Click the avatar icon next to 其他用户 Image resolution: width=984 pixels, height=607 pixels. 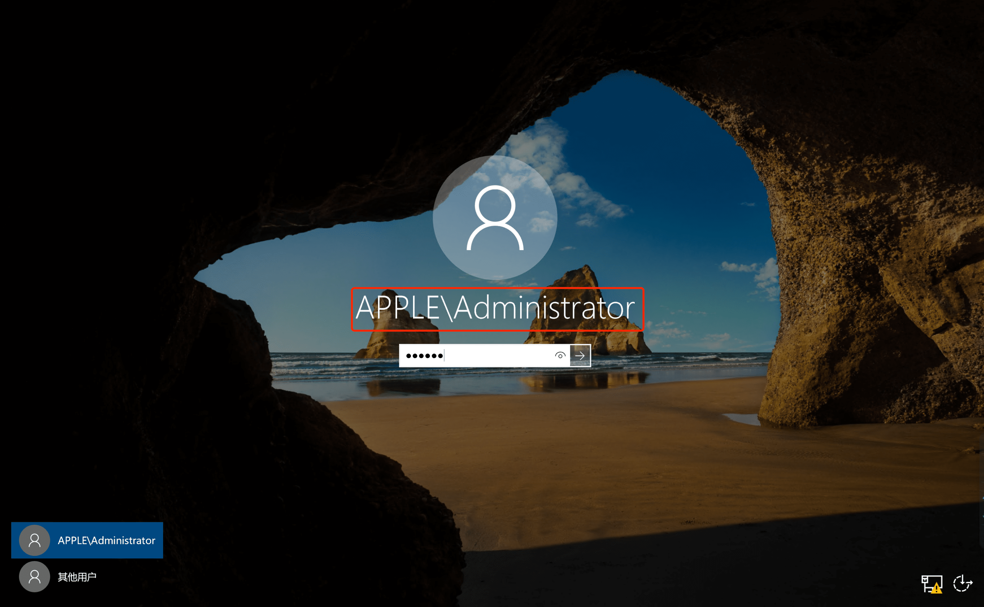point(35,577)
